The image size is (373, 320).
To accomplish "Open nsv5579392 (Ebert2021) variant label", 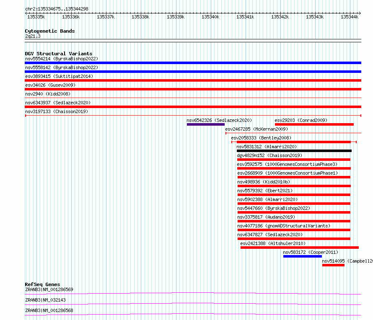I will pyautogui.click(x=265, y=191).
